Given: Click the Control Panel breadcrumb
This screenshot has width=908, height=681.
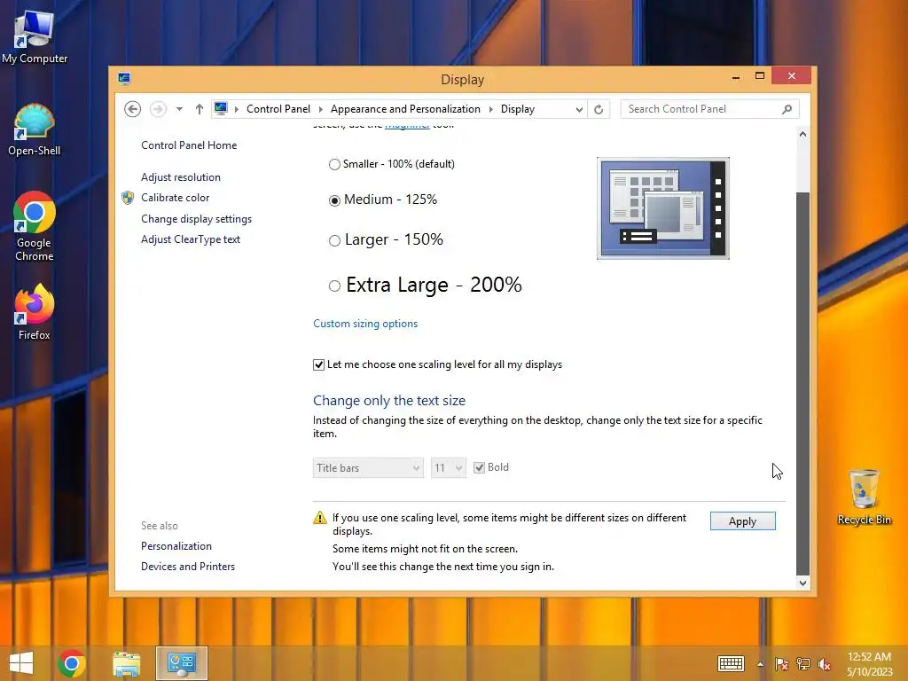Looking at the screenshot, I should coord(278,109).
